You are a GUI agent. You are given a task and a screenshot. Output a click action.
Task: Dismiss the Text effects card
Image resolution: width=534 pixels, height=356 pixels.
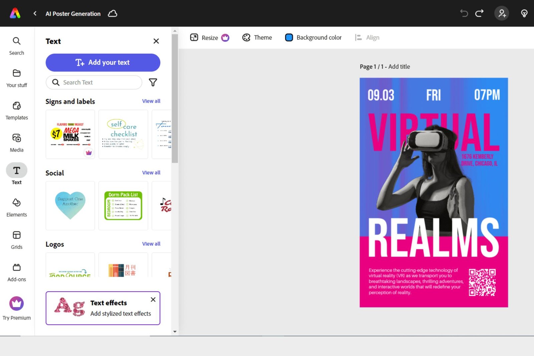coord(153,299)
